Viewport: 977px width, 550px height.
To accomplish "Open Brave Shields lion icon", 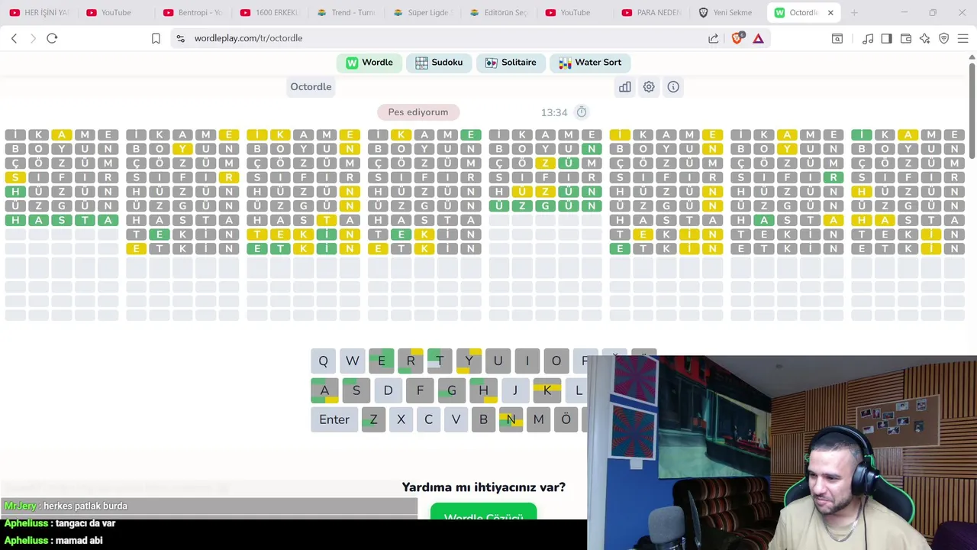I will pos(737,38).
